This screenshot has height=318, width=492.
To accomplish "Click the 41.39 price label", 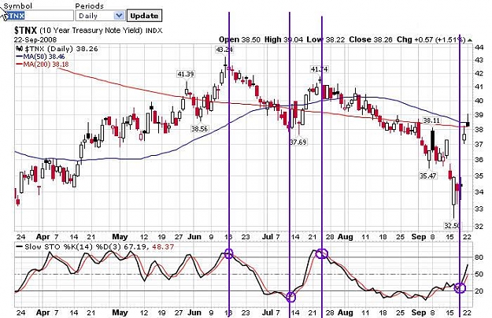I will (186, 74).
